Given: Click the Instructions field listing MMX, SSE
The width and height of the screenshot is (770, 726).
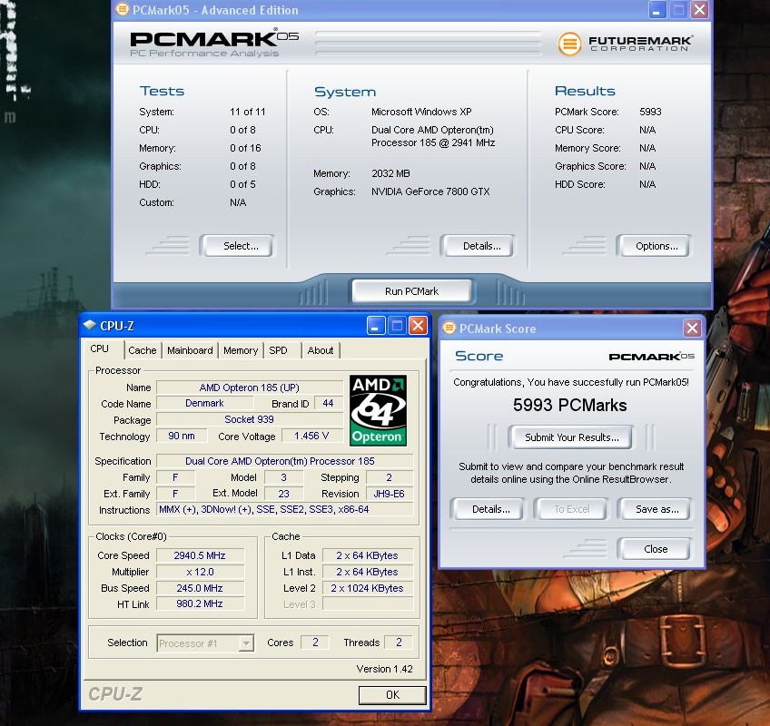Looking at the screenshot, I should pos(285,509).
